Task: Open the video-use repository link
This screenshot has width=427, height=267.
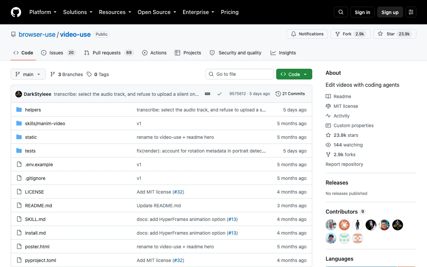Action: [x=75, y=34]
